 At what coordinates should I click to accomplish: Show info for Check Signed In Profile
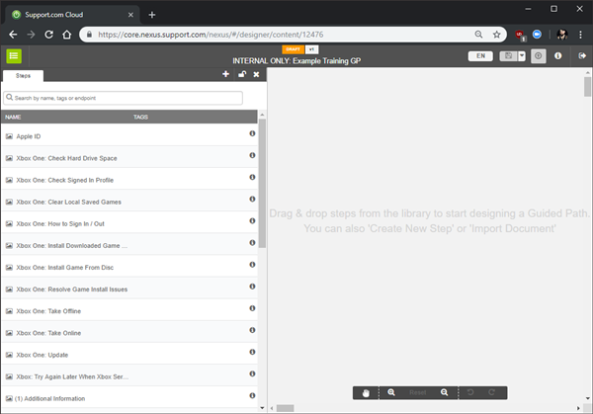[252, 177]
